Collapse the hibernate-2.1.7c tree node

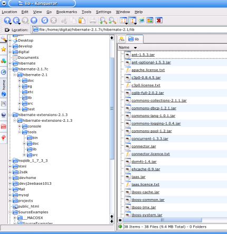pyautogui.click(x=10, y=69)
